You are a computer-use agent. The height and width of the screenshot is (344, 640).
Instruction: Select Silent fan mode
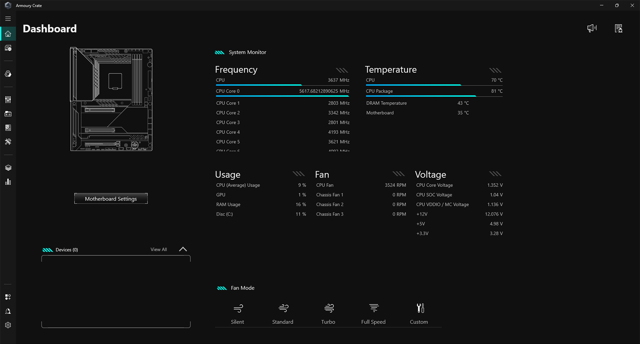point(238,314)
